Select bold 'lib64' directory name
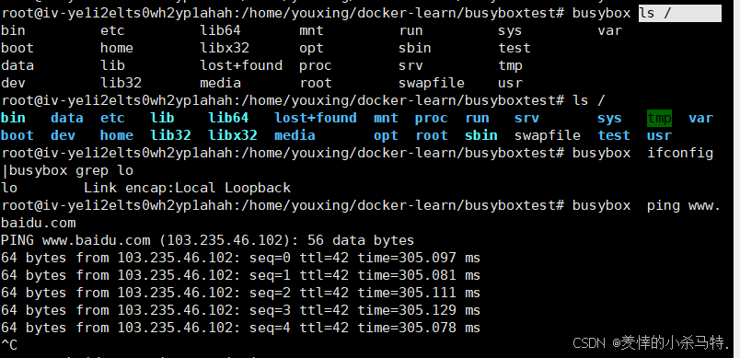Image resolution: width=740 pixels, height=358 pixels. pos(228,118)
